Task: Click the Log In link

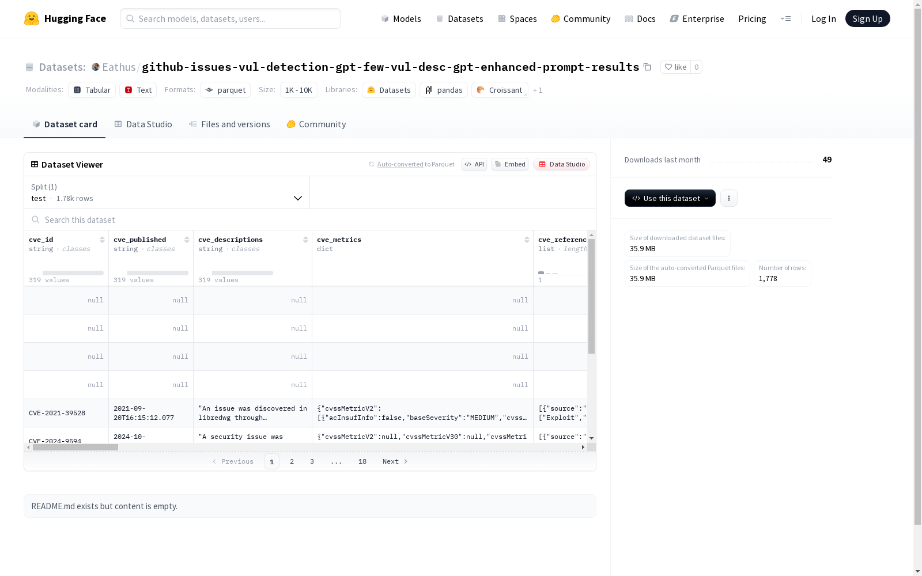Action: point(823,18)
